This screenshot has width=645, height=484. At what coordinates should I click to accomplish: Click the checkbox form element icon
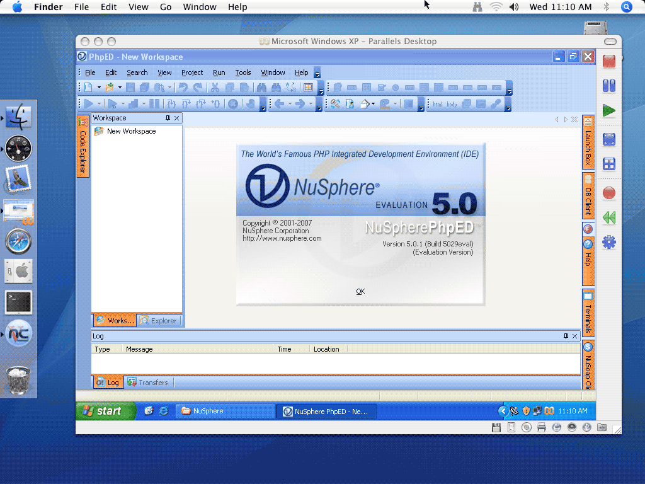coord(381,87)
